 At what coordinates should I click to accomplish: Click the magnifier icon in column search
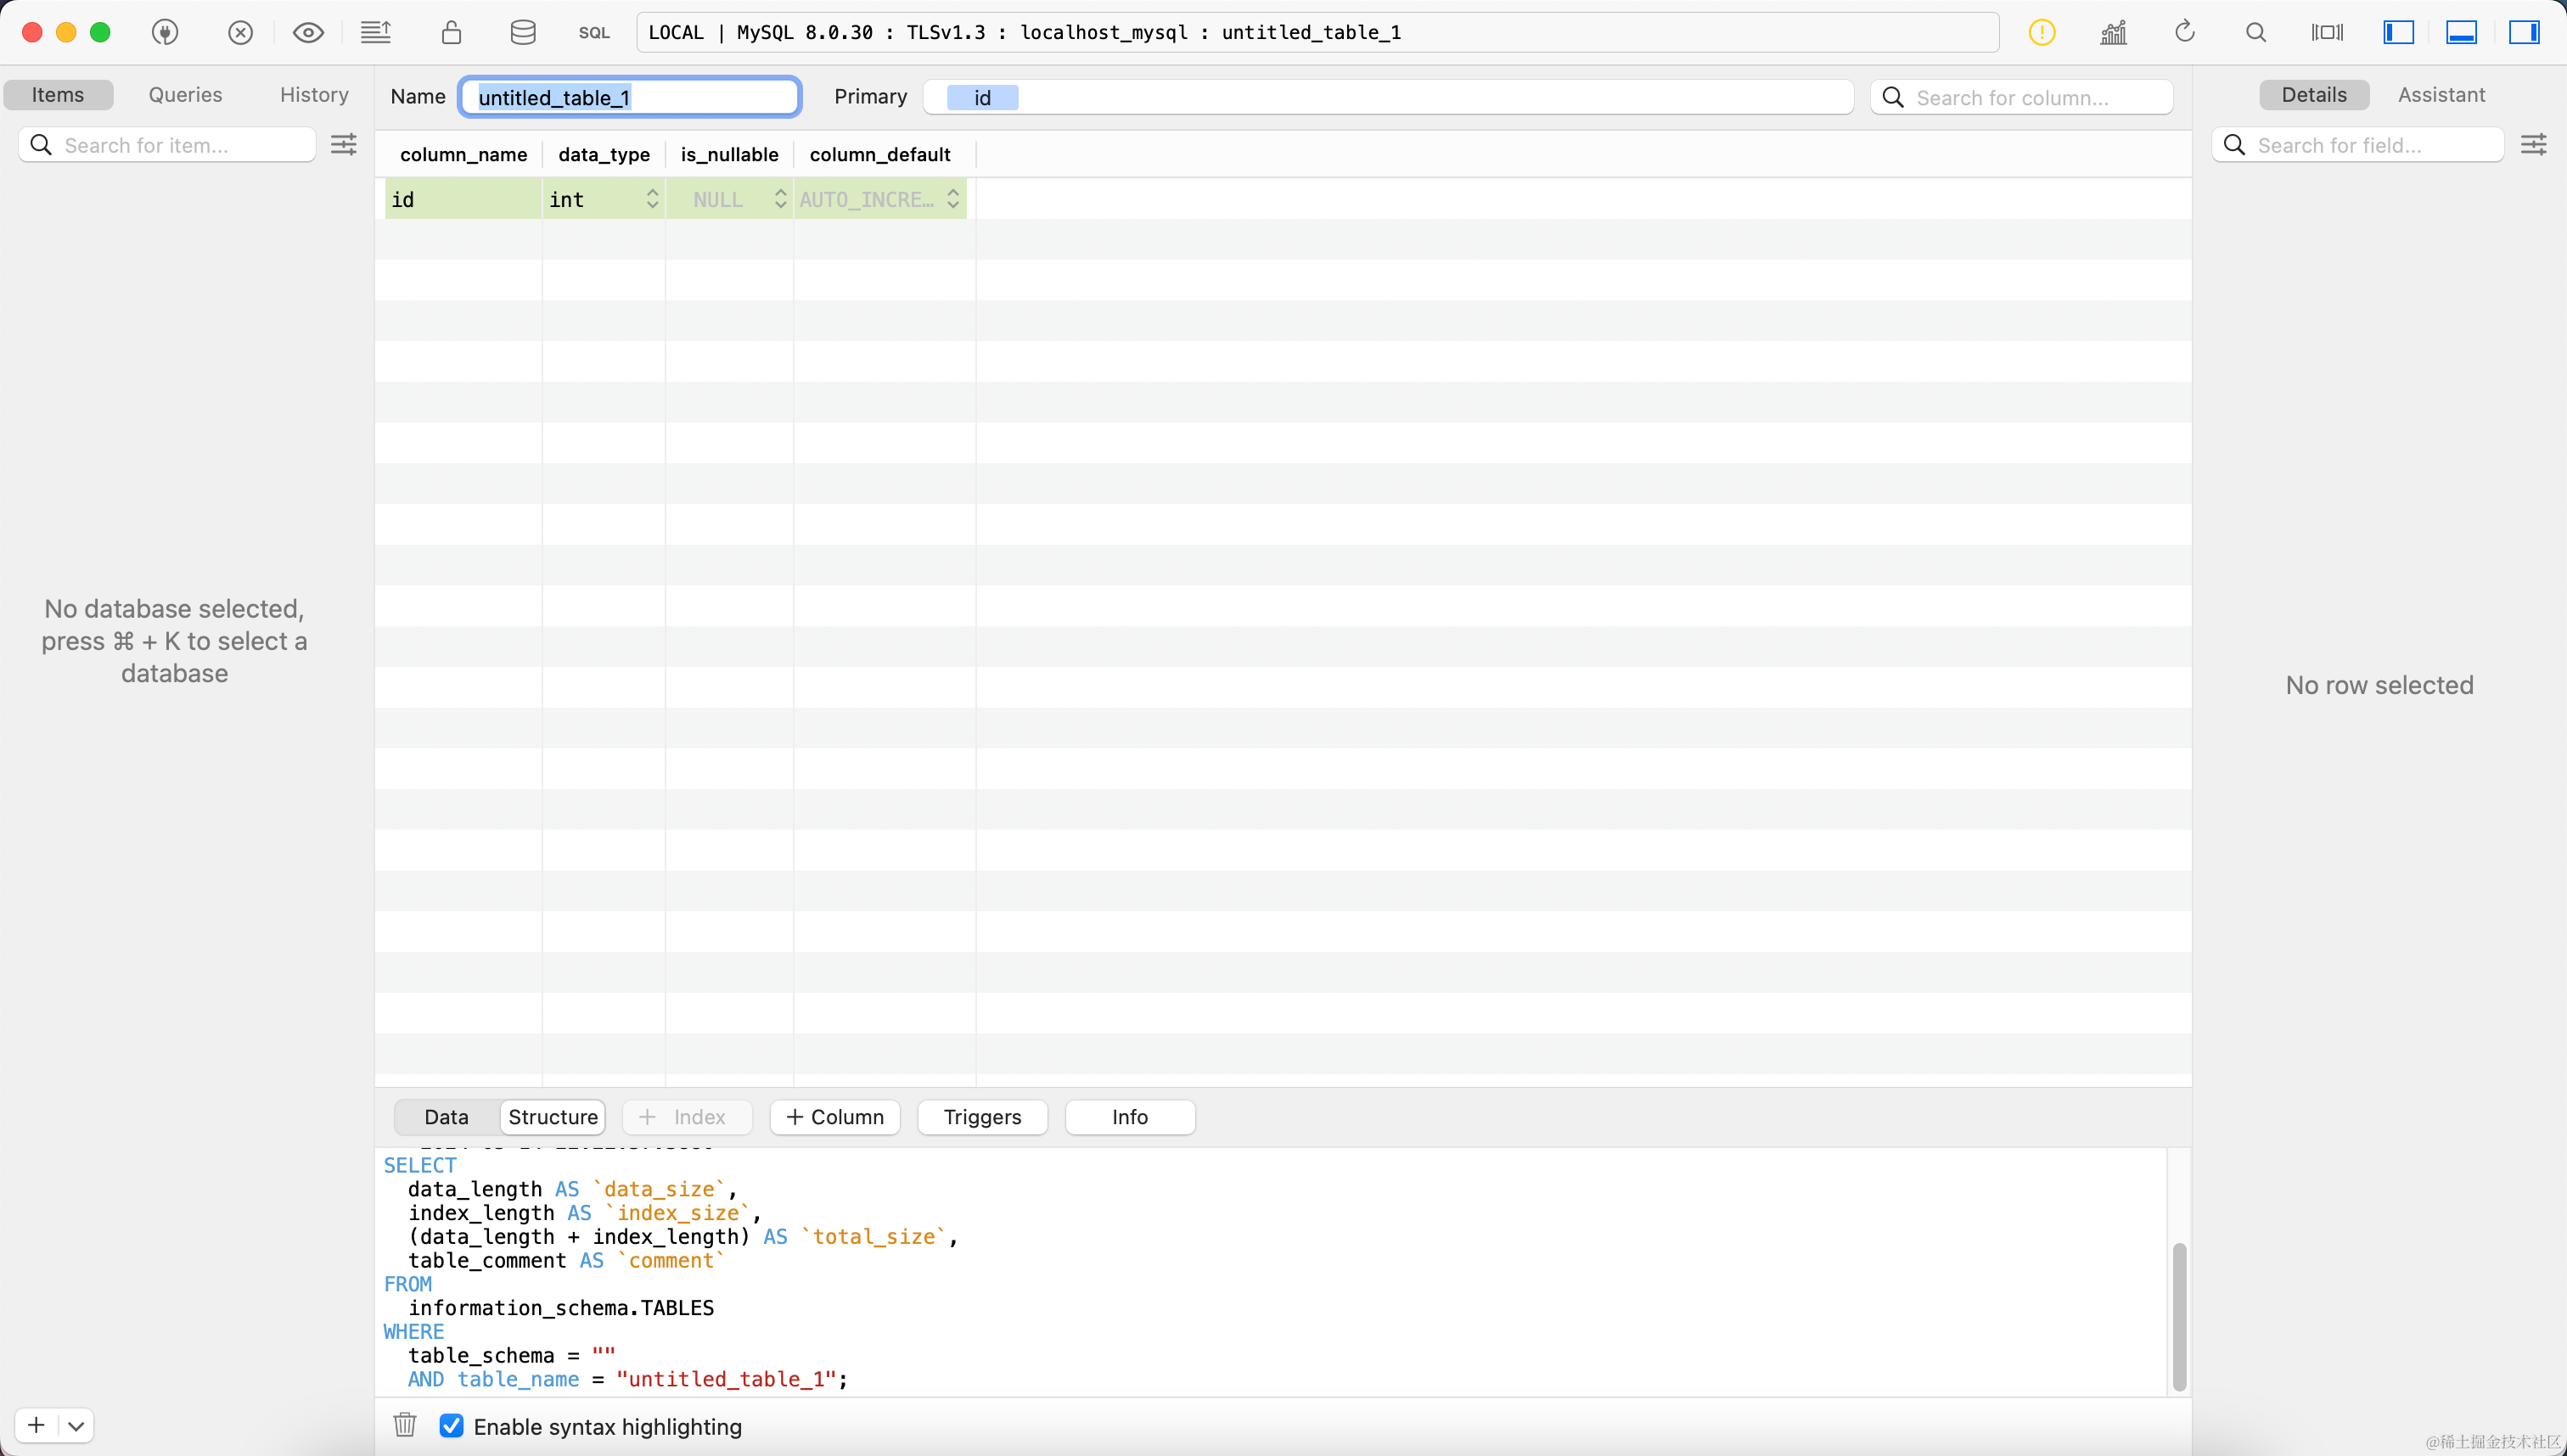click(x=1893, y=97)
